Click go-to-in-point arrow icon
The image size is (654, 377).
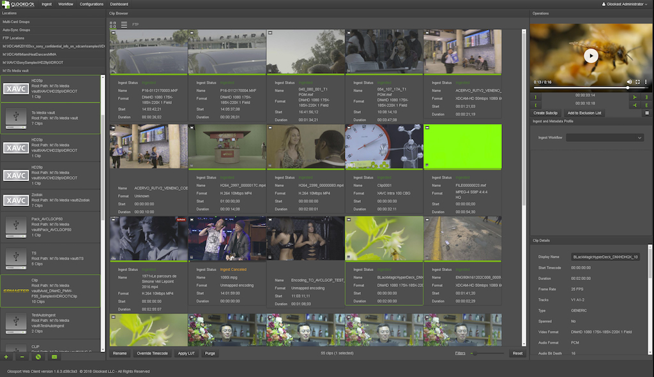click(634, 97)
